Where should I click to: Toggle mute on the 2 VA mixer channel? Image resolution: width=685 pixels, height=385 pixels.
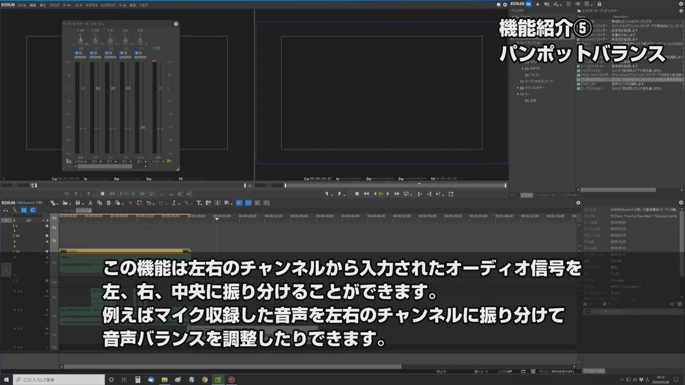pyautogui.click(x=91, y=53)
